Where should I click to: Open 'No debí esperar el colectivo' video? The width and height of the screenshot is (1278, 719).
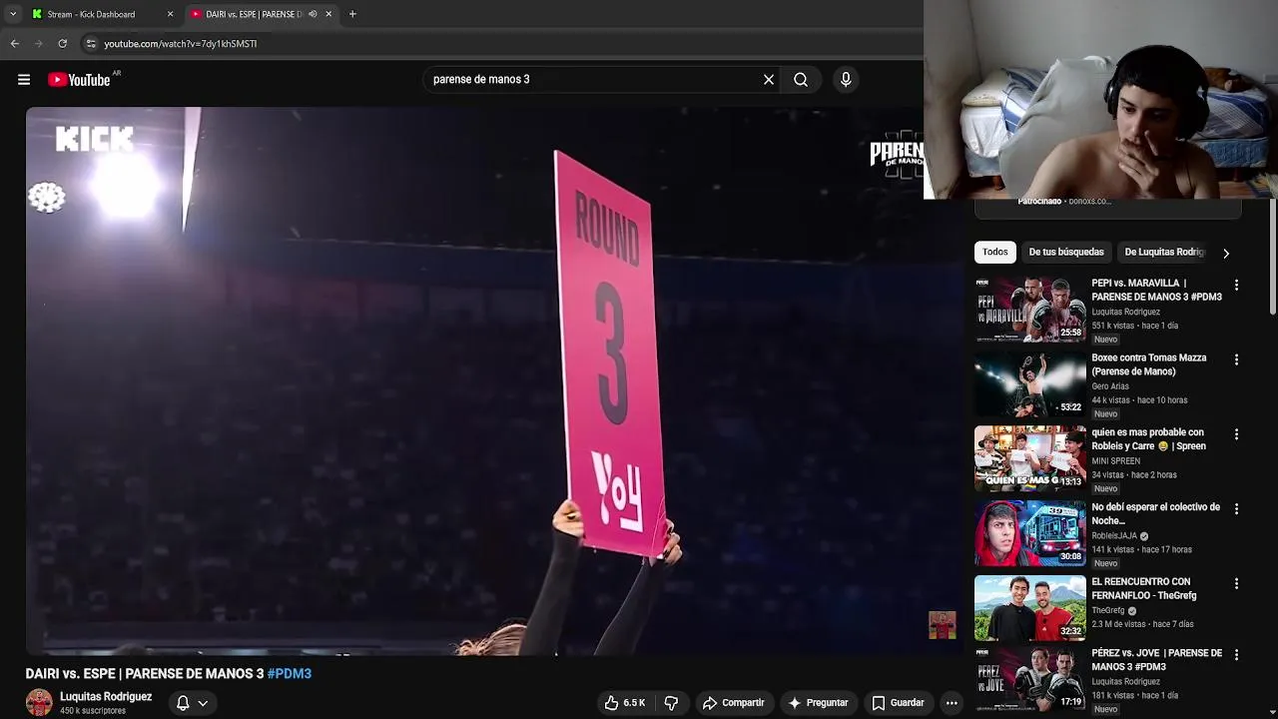pyautogui.click(x=1156, y=513)
